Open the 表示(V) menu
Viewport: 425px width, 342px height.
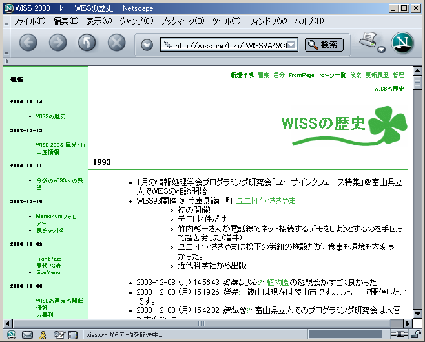(99, 21)
